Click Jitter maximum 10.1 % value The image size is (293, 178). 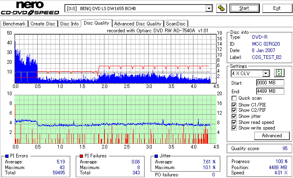209,168
